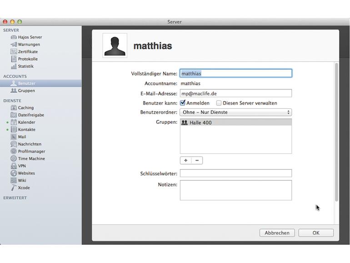Viewport: 350px width, 263px height.
Task: Select the Time Machine label in sidebar
Action: [x=31, y=158]
